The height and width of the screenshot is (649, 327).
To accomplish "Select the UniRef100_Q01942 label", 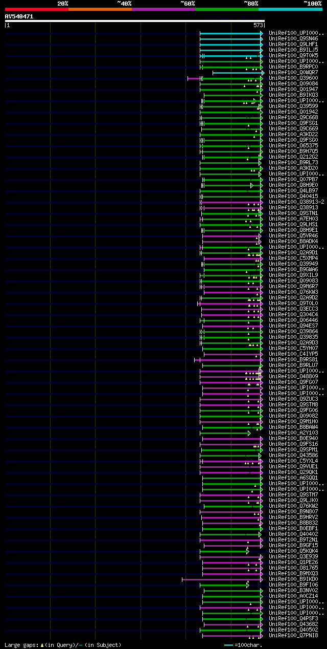I will click(x=293, y=112).
